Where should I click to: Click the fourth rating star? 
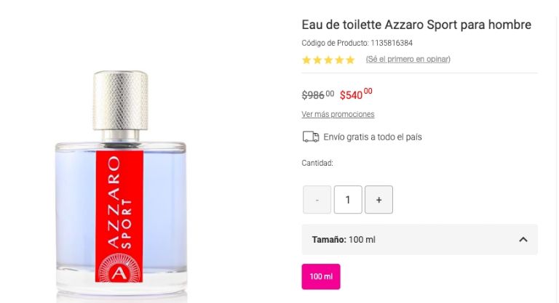339,60
